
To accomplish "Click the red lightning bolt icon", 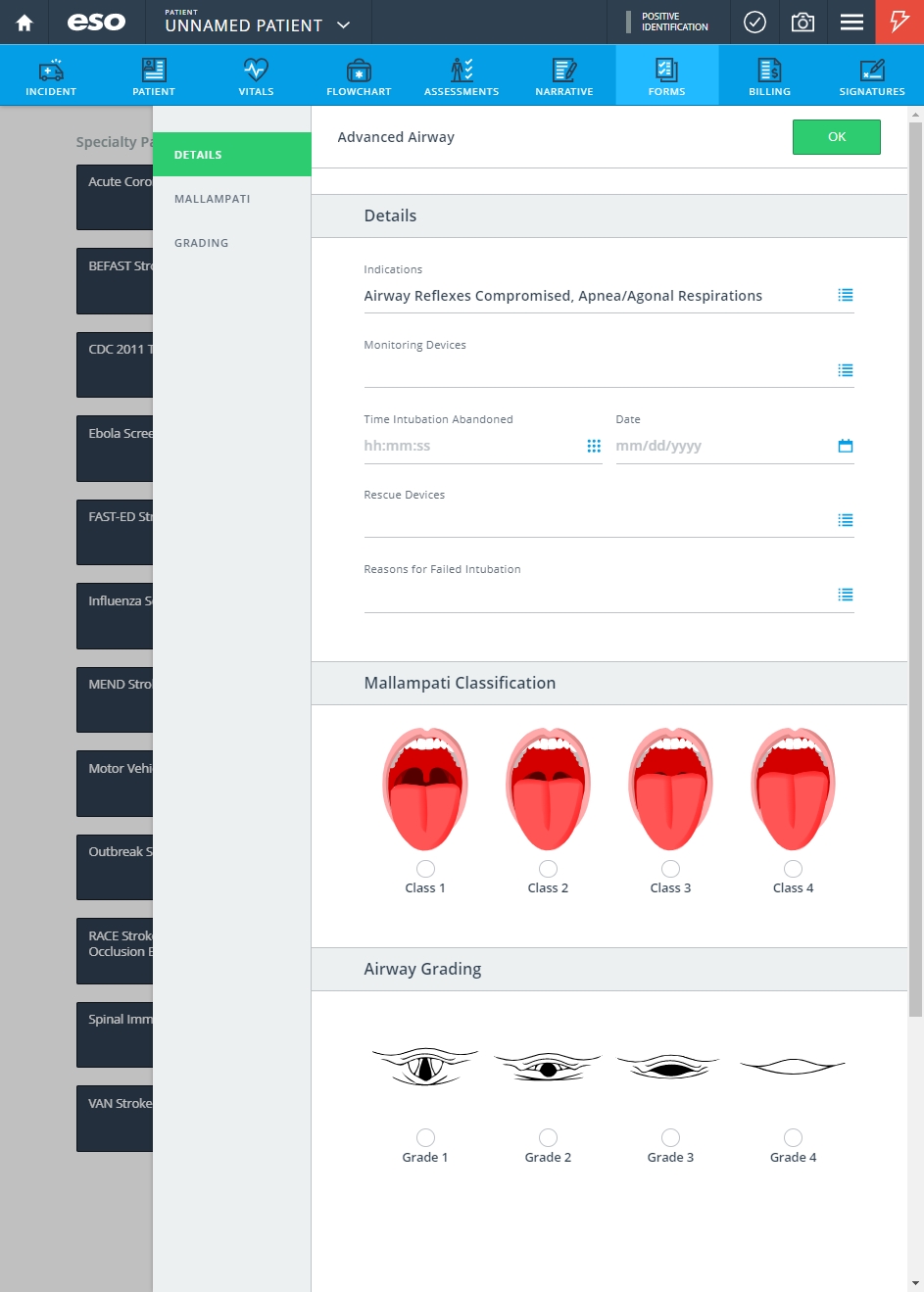I will click(x=900, y=22).
